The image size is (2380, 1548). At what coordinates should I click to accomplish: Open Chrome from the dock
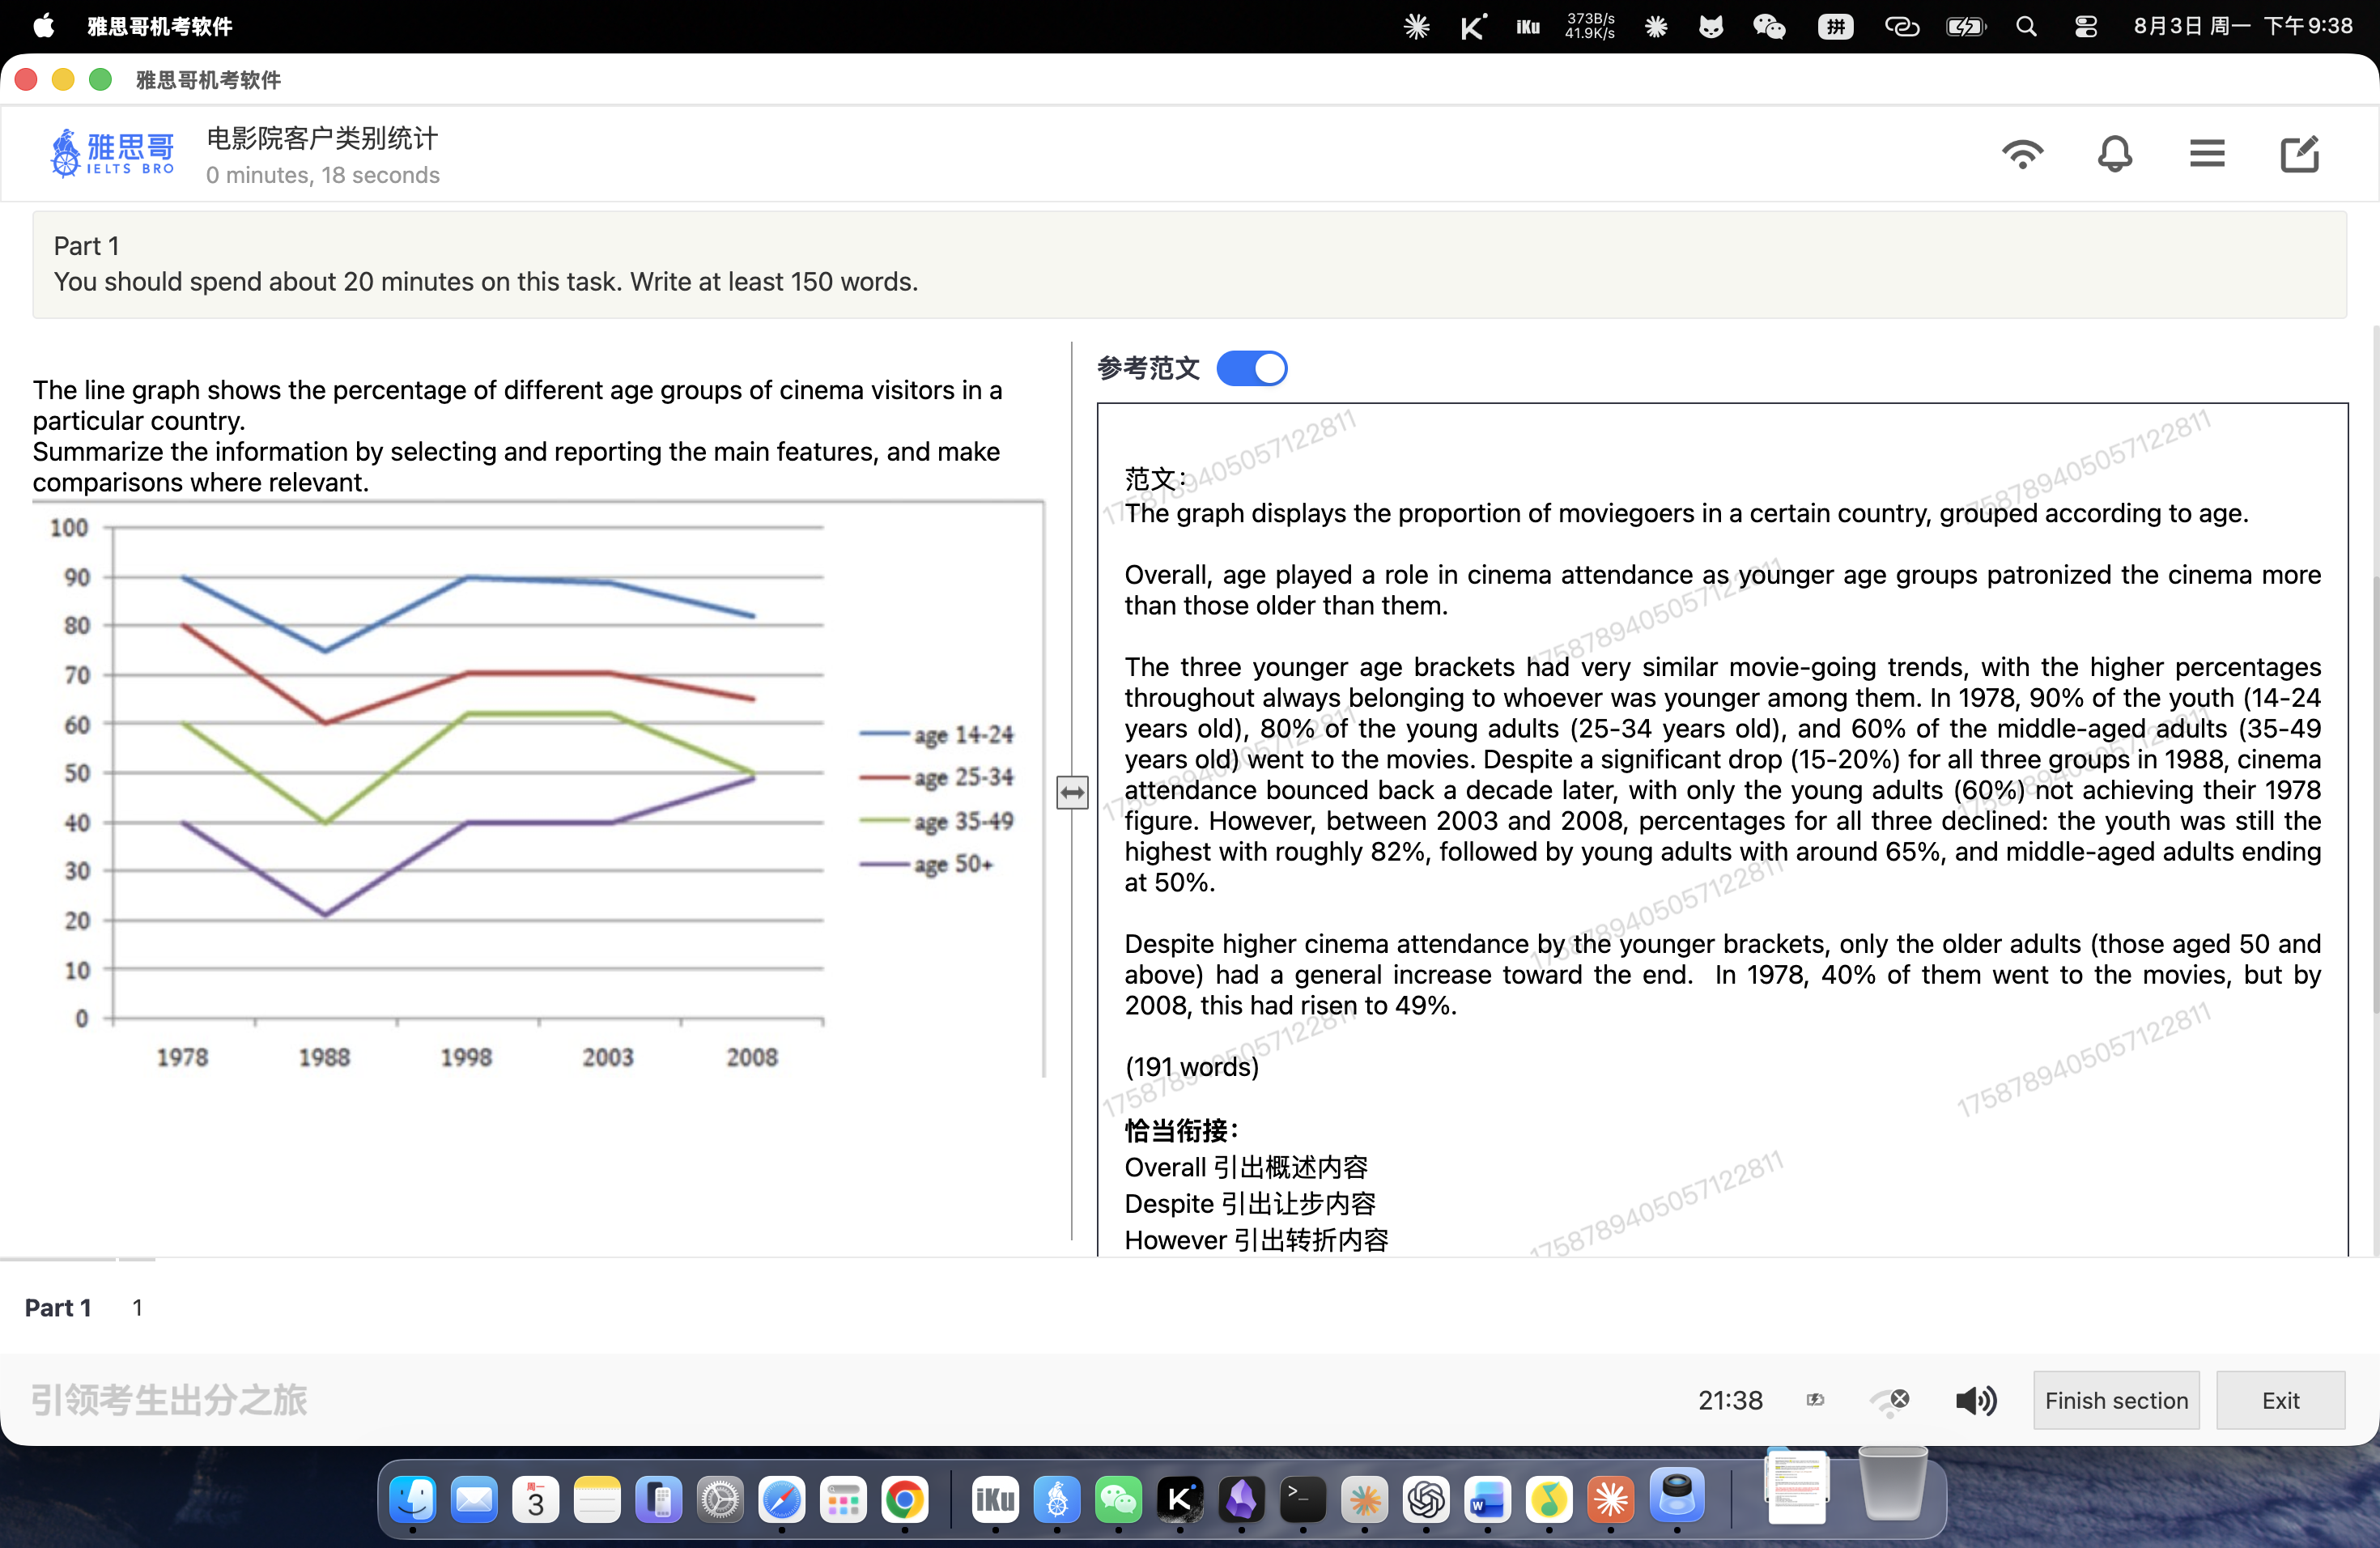click(904, 1499)
